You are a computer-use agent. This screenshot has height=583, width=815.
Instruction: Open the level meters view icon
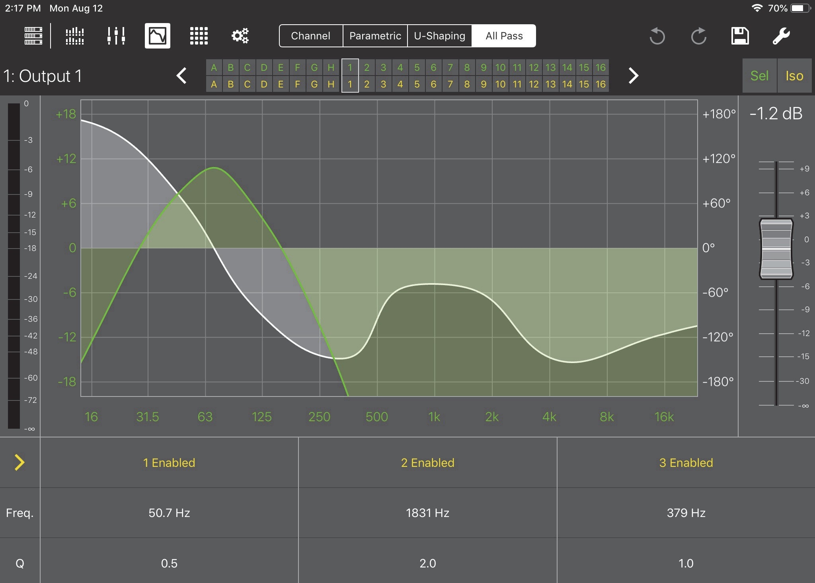click(x=74, y=36)
